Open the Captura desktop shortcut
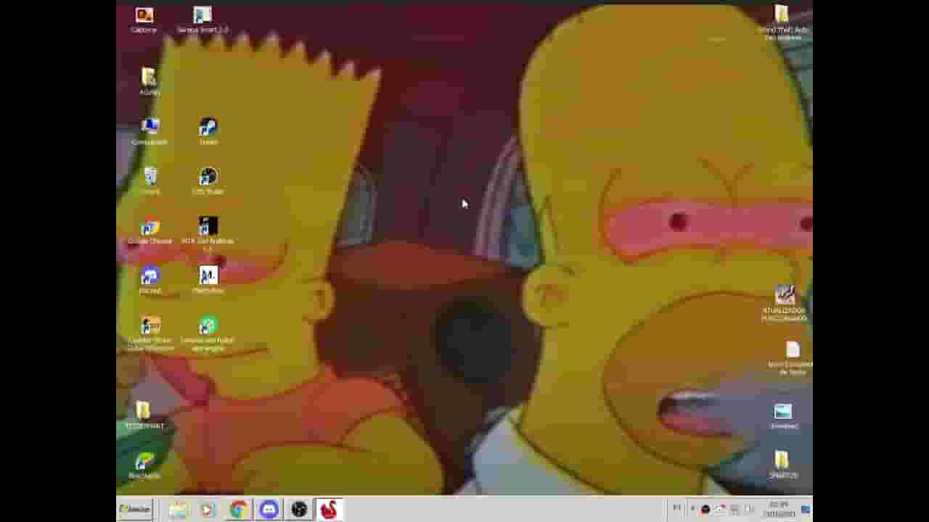The image size is (929, 522). [144, 20]
